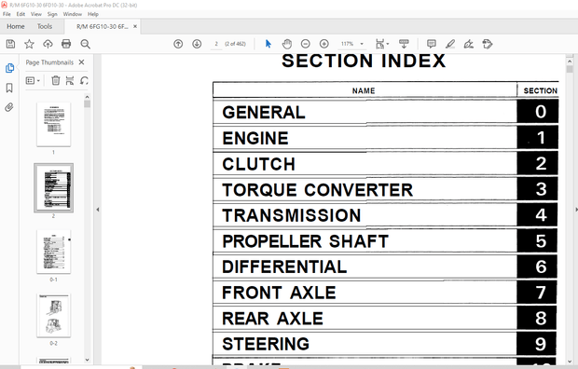This screenshot has width=578, height=369.
Task: Save the file with the floppy disk icon
Action: (10, 44)
